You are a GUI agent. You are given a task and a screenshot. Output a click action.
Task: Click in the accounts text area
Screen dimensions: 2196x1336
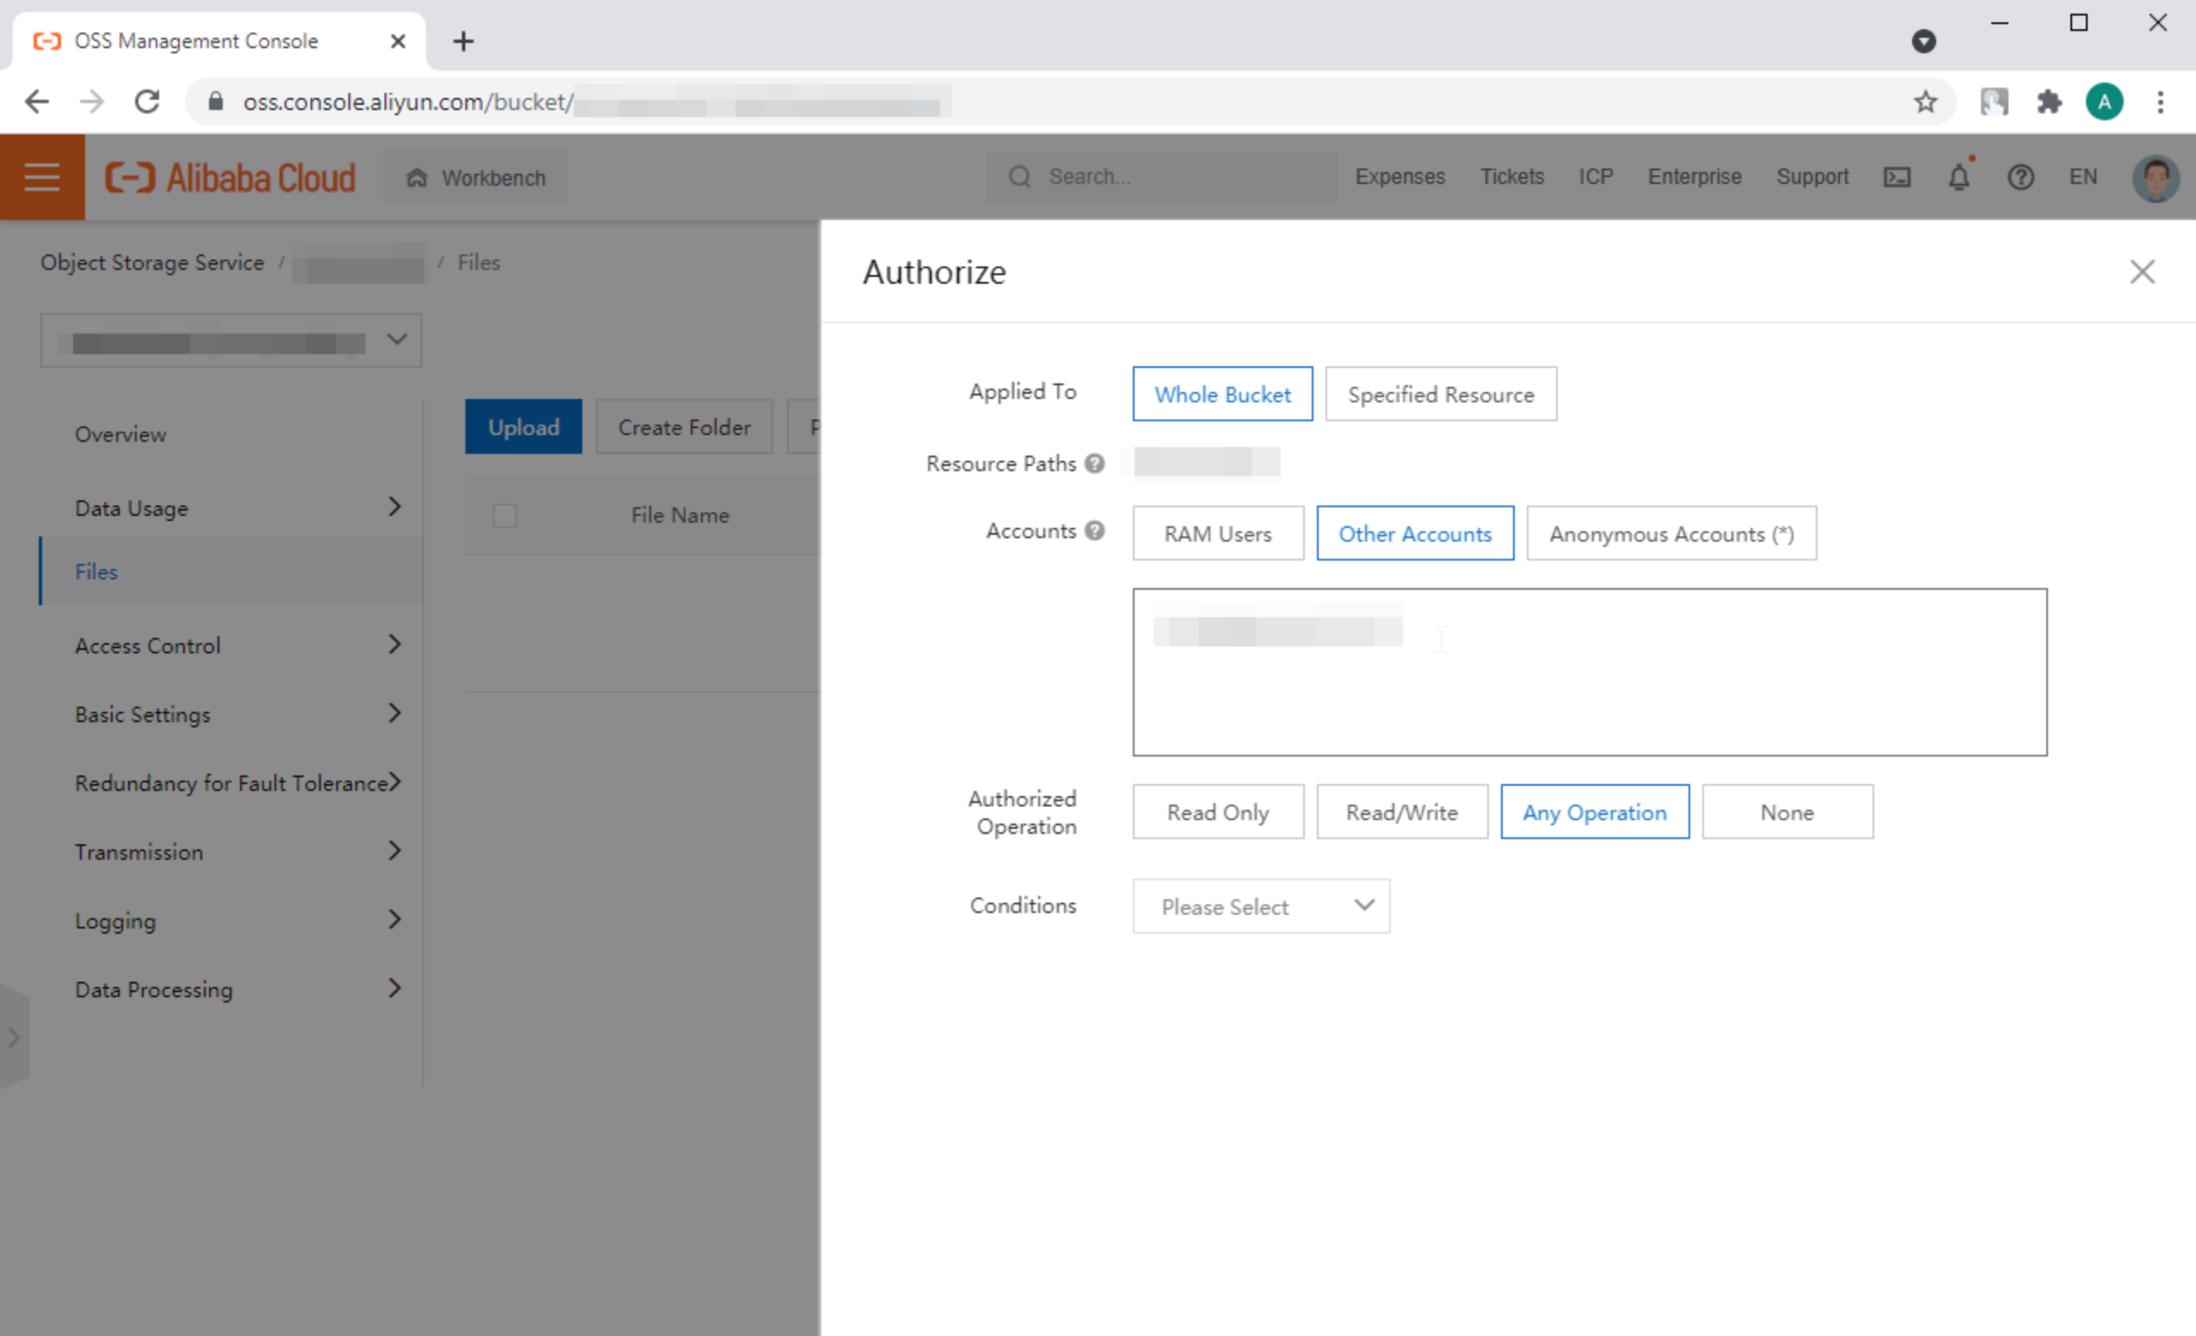pos(1589,671)
